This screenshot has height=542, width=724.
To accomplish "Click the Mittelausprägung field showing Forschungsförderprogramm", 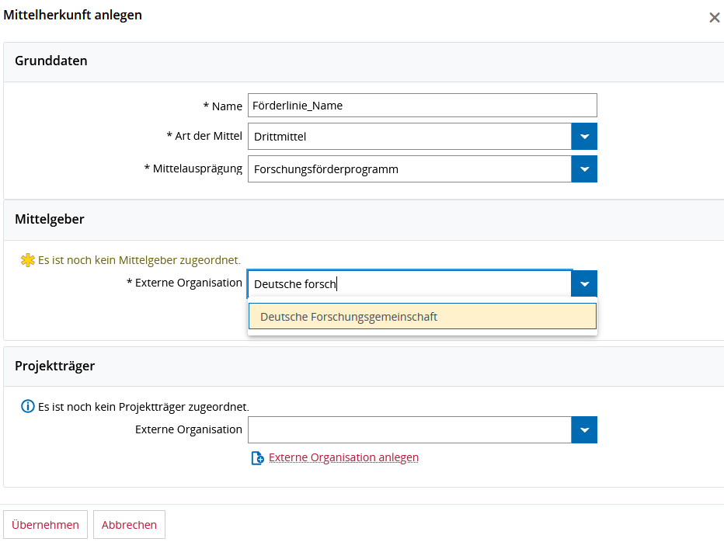I will [x=409, y=169].
